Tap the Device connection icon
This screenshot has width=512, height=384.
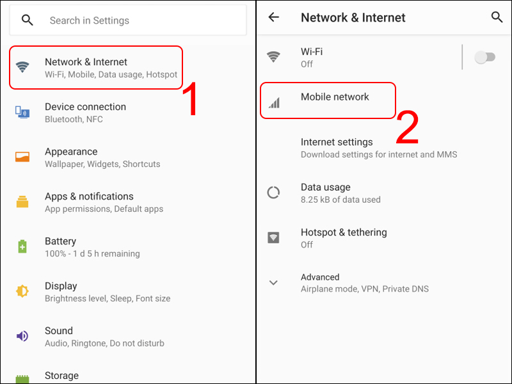click(x=22, y=112)
